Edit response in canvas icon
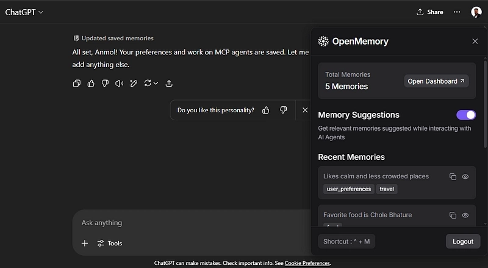 (134, 84)
